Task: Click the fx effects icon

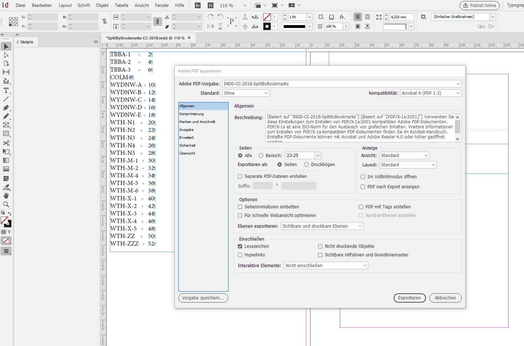Action: click(x=342, y=17)
